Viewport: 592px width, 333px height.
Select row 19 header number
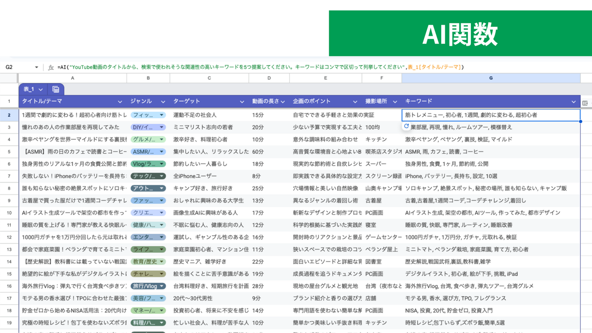tap(9, 323)
